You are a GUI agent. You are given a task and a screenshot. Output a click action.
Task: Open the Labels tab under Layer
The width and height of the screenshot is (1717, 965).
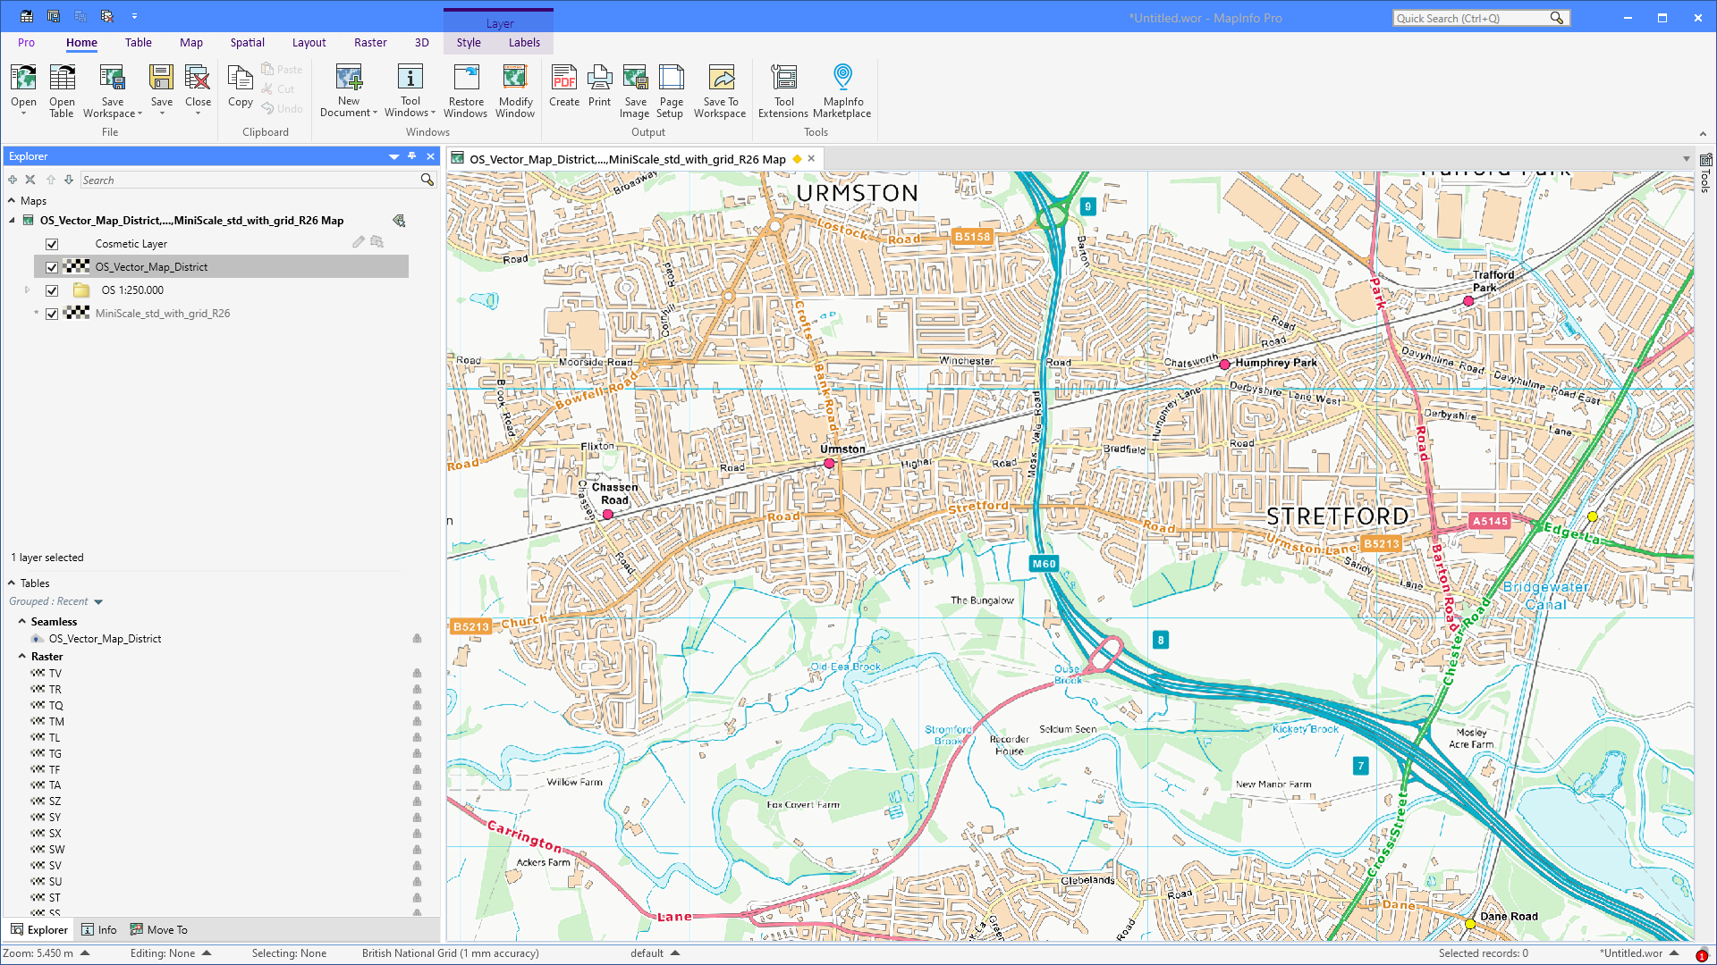(524, 42)
